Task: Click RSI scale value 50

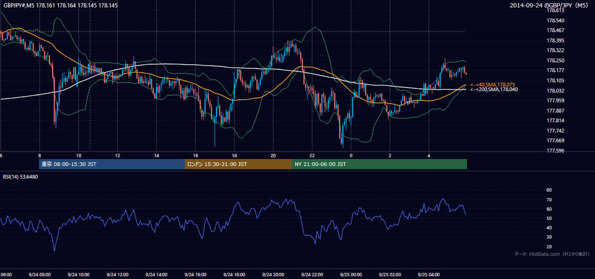Action: 549,218
